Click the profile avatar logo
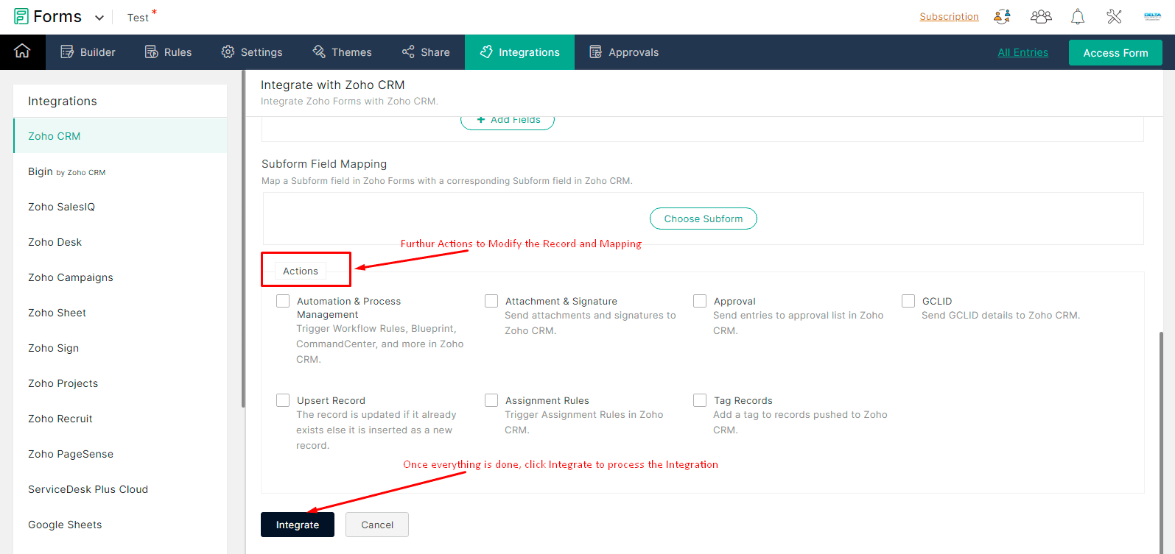This screenshot has width=1175, height=554. coord(1153,16)
